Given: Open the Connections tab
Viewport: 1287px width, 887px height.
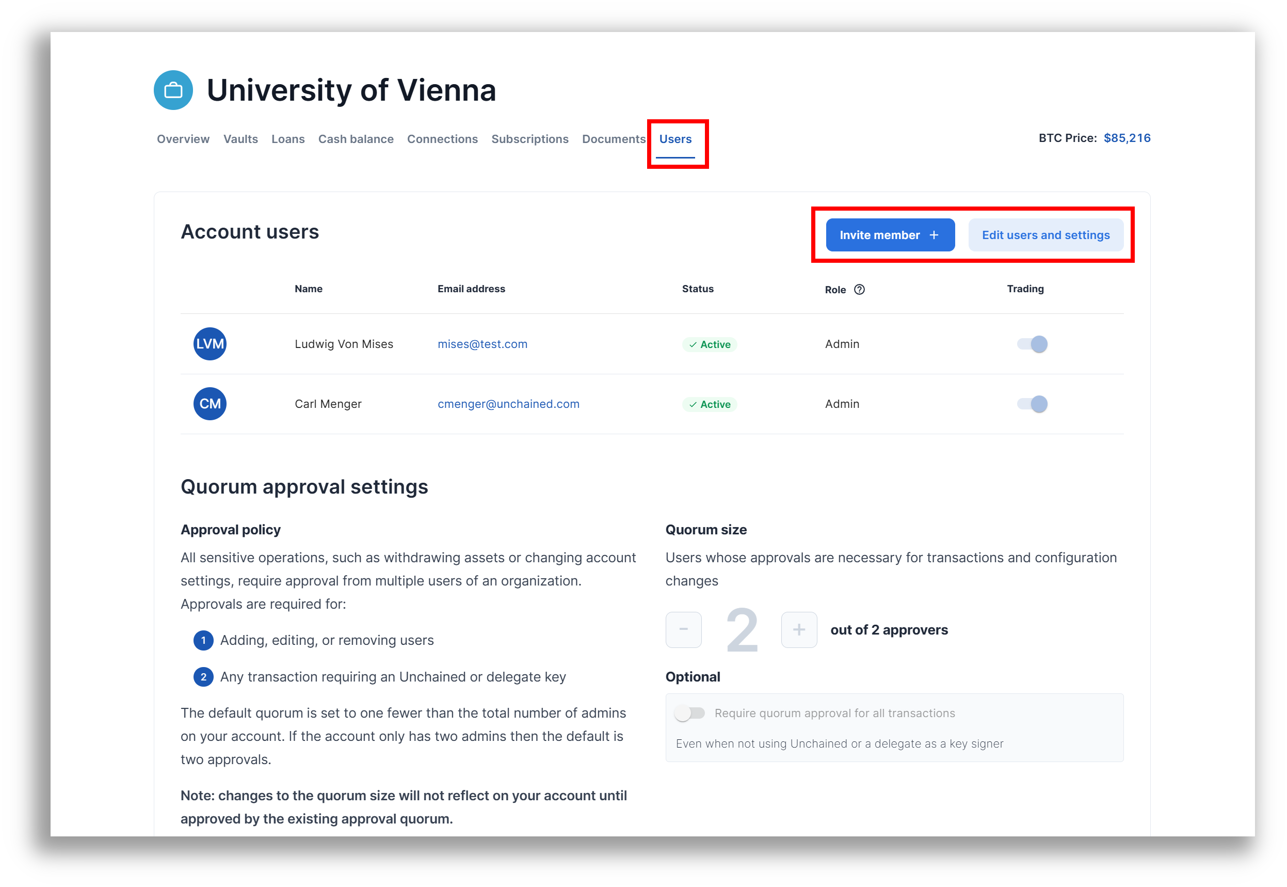Looking at the screenshot, I should 442,139.
